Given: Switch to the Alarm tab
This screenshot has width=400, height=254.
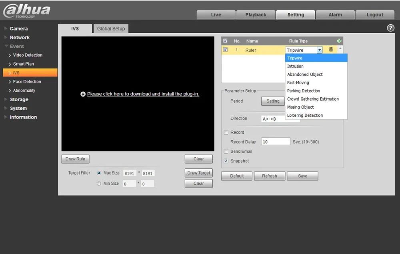Looking at the screenshot, I should [335, 14].
